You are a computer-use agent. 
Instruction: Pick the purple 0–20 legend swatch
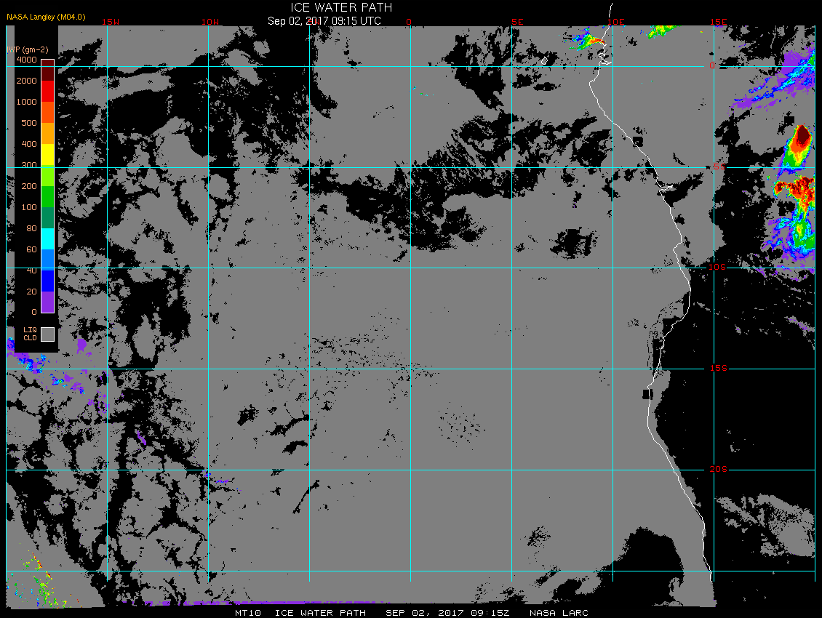(48, 302)
